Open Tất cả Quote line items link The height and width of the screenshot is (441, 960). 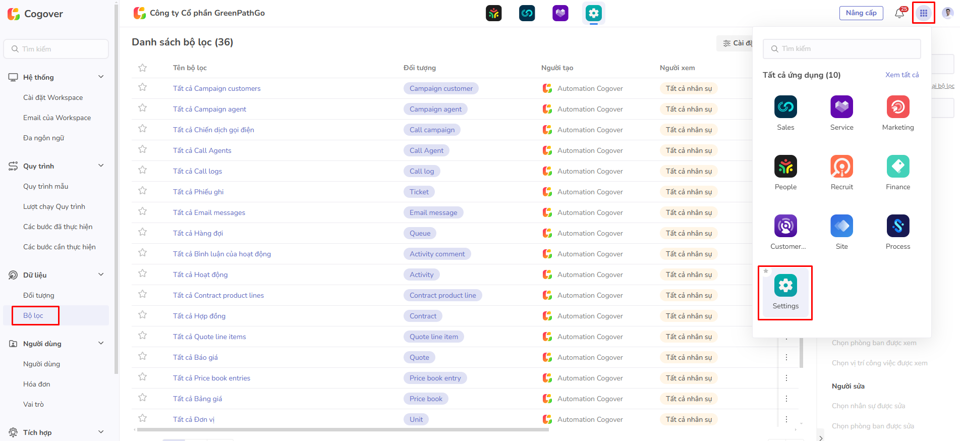(x=209, y=337)
